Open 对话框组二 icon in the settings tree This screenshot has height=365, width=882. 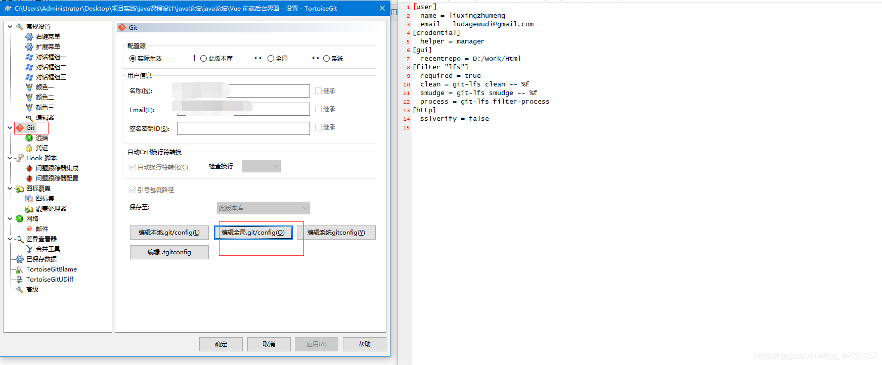coord(29,67)
